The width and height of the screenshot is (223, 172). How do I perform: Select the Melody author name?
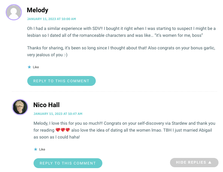point(37,10)
